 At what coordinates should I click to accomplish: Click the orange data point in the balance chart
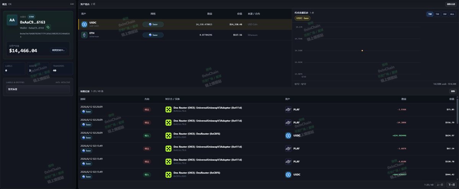click(x=362, y=50)
